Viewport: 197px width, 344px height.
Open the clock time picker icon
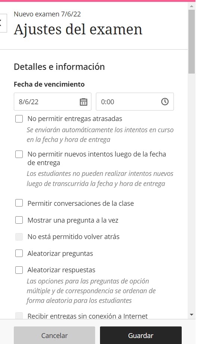coord(165,102)
